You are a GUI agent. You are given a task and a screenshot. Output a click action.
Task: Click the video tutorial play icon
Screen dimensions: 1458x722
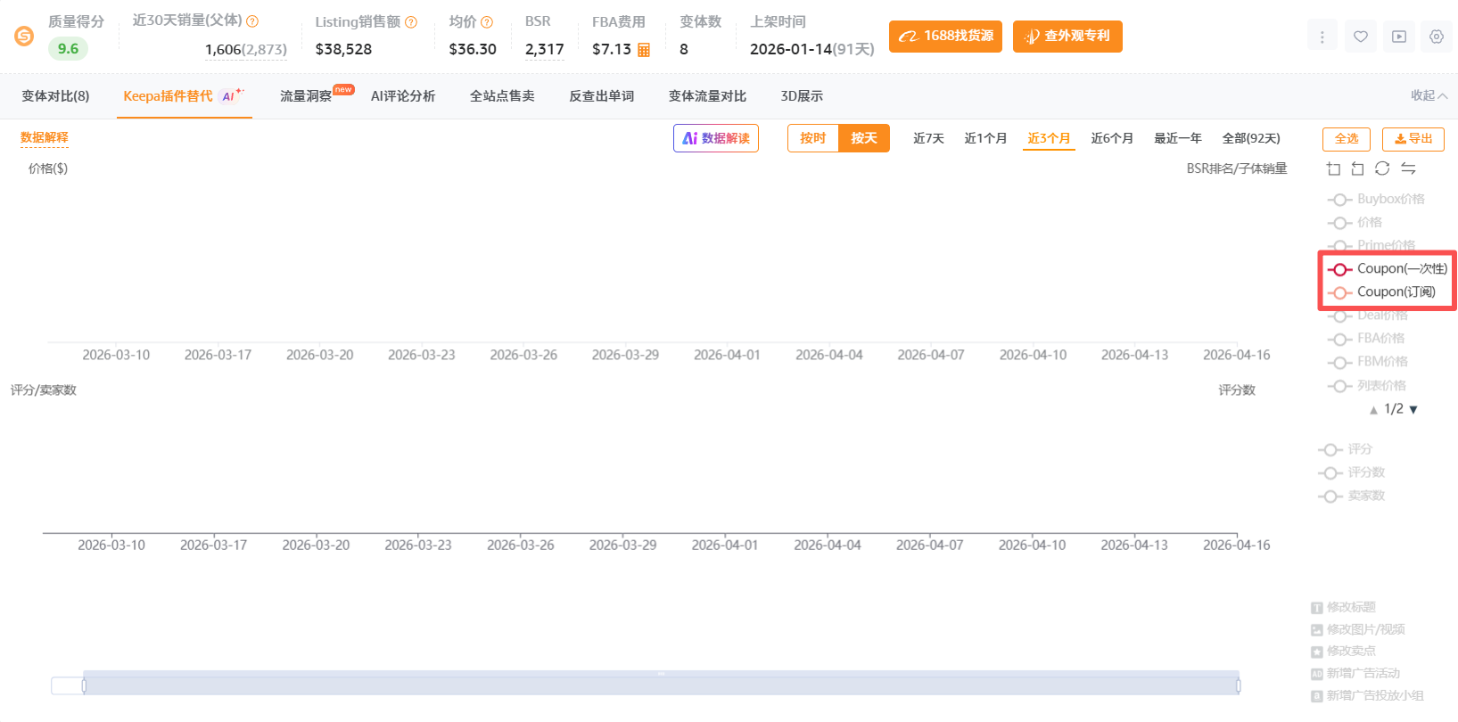point(1398,37)
